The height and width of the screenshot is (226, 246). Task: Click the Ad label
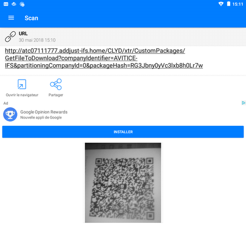pos(6,103)
